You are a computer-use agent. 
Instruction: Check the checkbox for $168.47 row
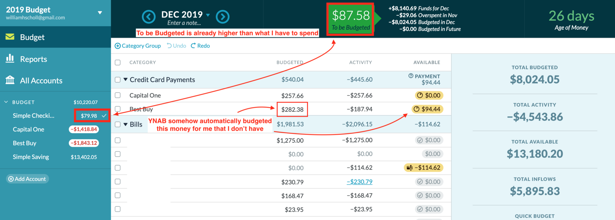click(118, 195)
